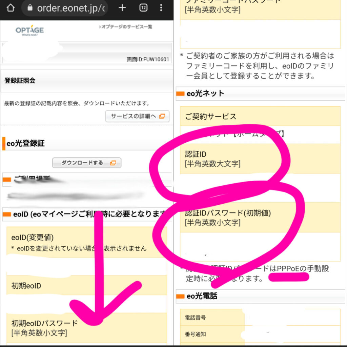Tap the browser home icon
The width and height of the screenshot is (347, 347).
11,8
